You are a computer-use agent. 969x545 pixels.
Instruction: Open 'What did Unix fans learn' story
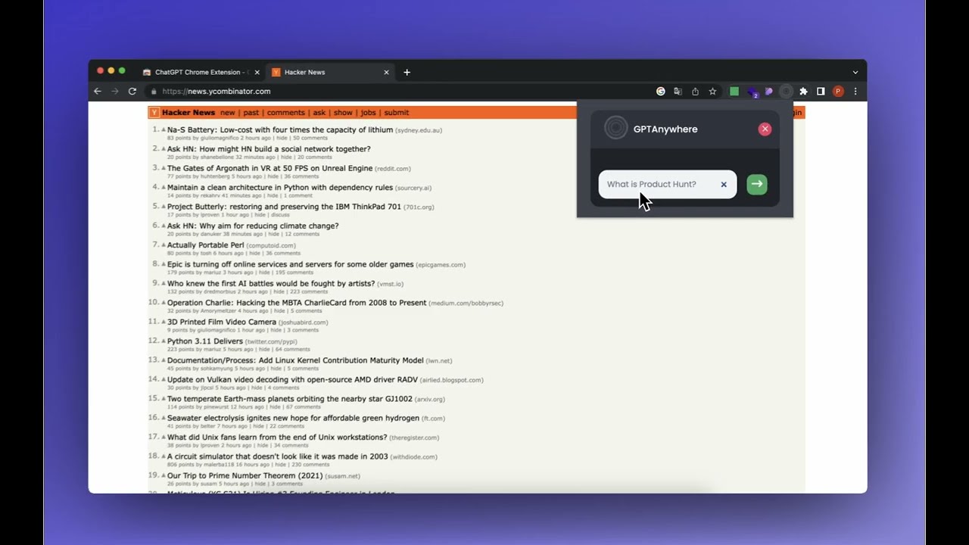pyautogui.click(x=277, y=438)
